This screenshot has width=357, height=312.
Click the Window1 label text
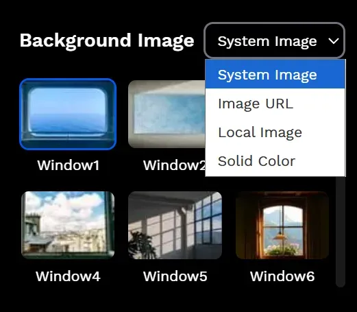68,165
